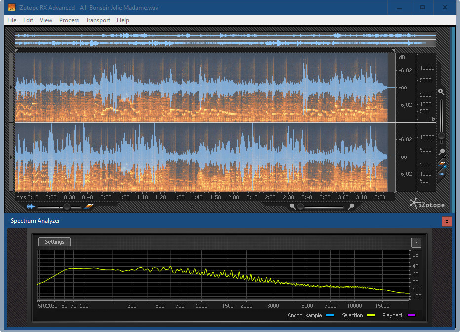
Task: Click the 5000 label on spectrum frequency axis
Action: coord(307,306)
